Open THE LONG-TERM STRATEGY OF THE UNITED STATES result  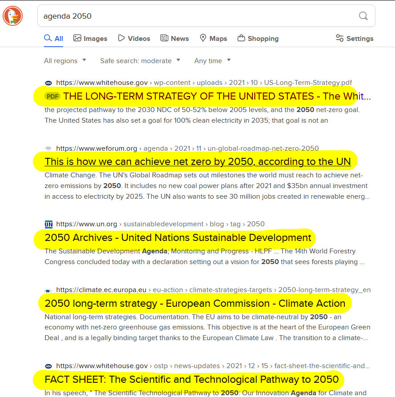217,96
